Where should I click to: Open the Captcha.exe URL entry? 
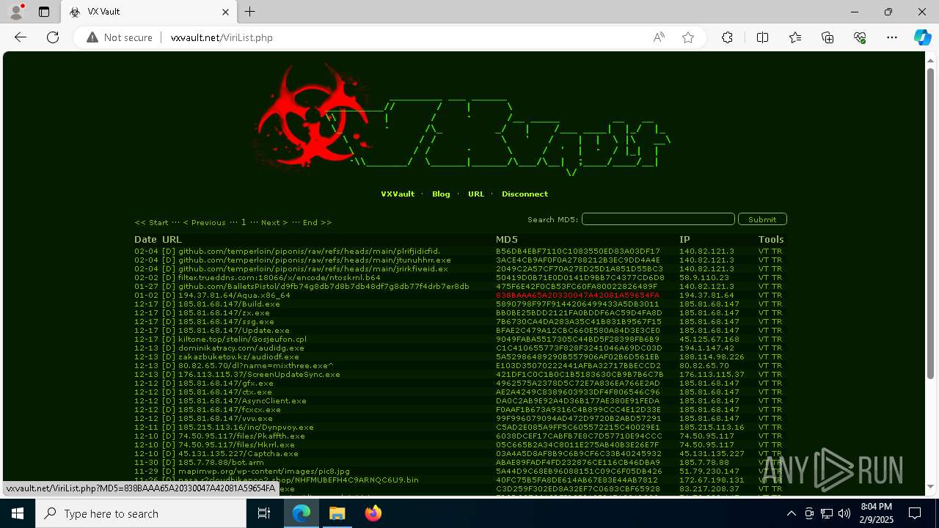[x=238, y=454]
